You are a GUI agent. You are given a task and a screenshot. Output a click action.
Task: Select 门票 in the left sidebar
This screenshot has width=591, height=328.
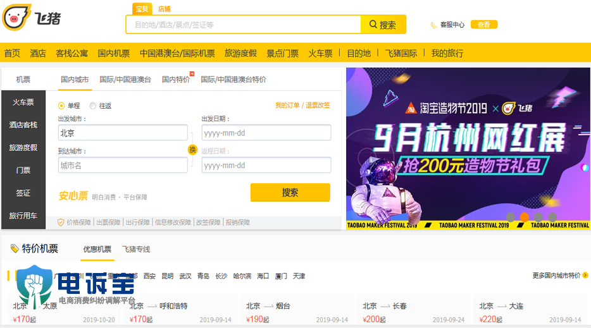[23, 170]
